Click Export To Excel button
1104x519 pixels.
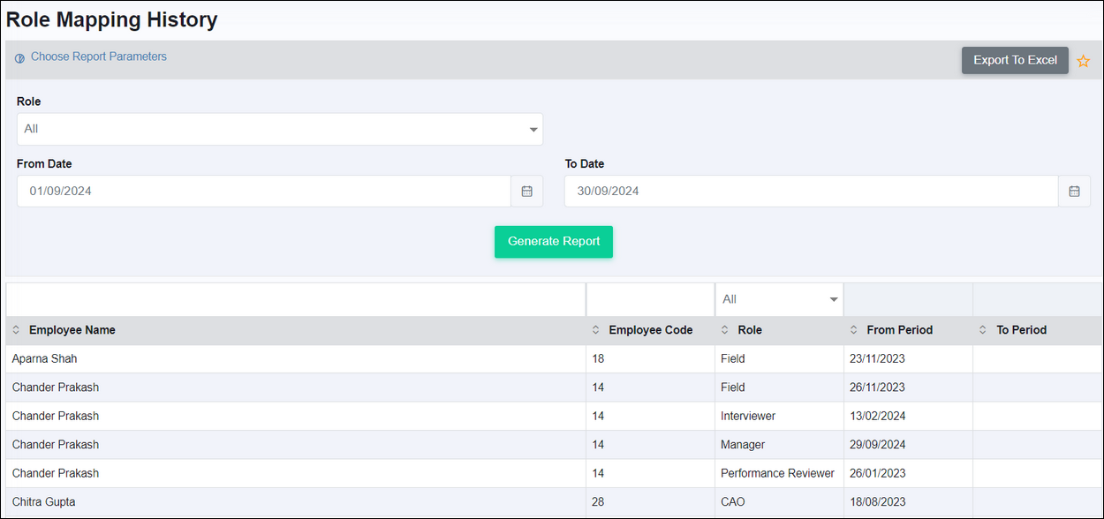(x=1015, y=60)
